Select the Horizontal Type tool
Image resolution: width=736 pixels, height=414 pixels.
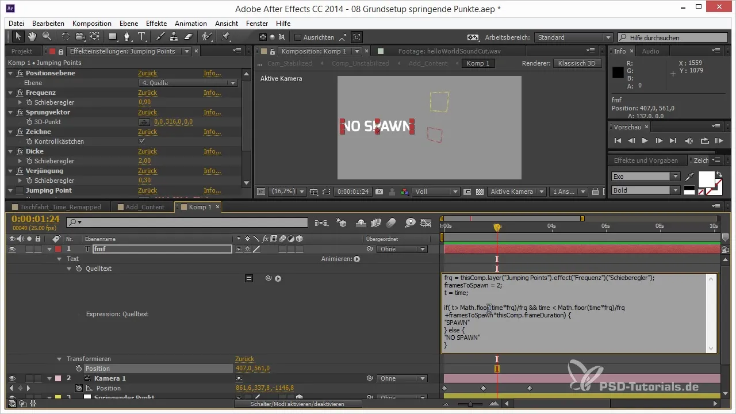(x=142, y=37)
